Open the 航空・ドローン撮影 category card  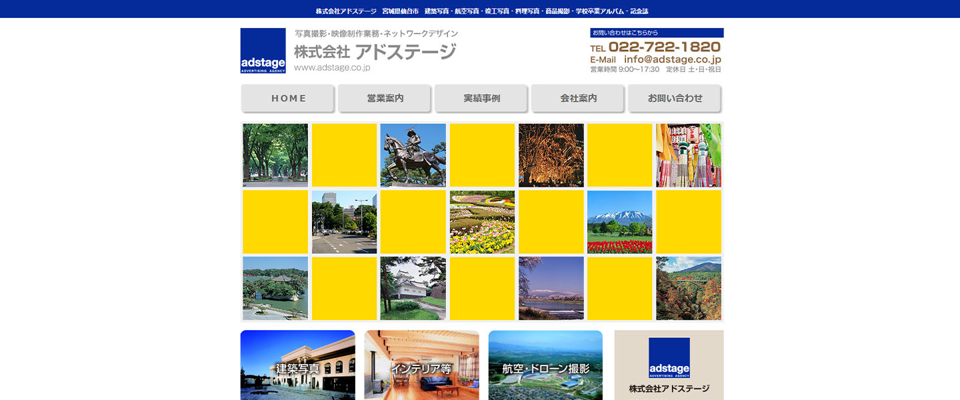(x=545, y=365)
